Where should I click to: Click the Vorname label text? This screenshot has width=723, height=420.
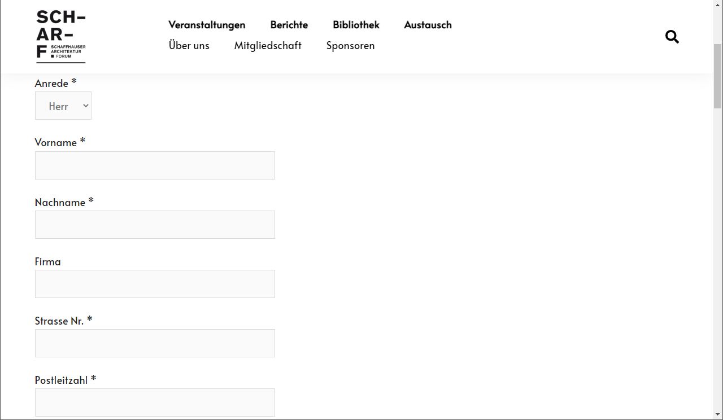click(55, 143)
